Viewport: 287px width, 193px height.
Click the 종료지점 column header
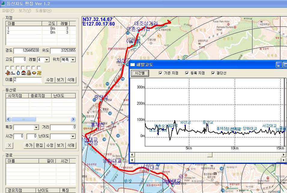pos(40,96)
